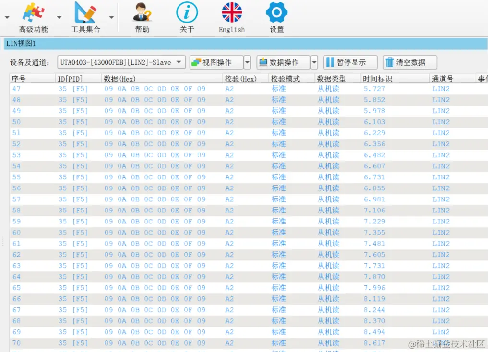
Task: Expand the 视图操作 dropdown arrow
Action: pos(247,62)
